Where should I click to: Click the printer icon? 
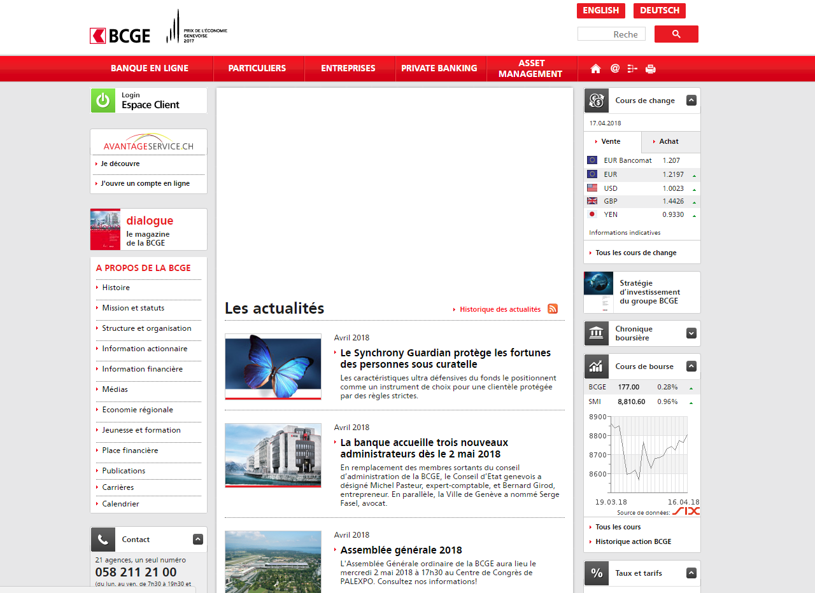[x=650, y=69]
